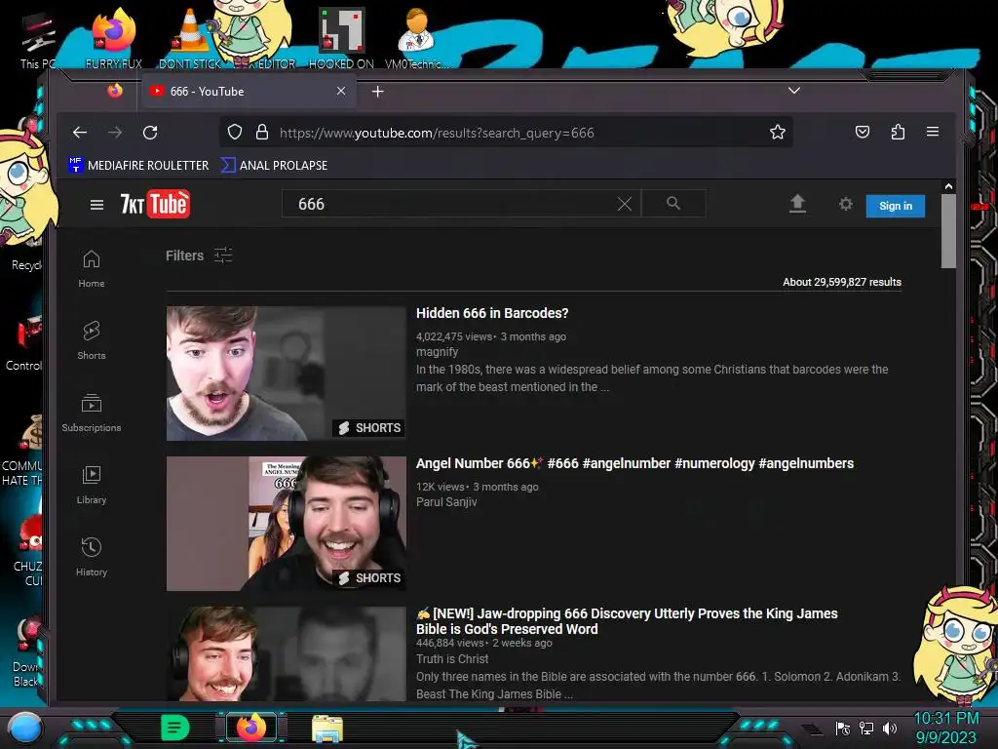998x749 pixels.
Task: Open the VM0Technic desktop icon
Action: point(416,39)
